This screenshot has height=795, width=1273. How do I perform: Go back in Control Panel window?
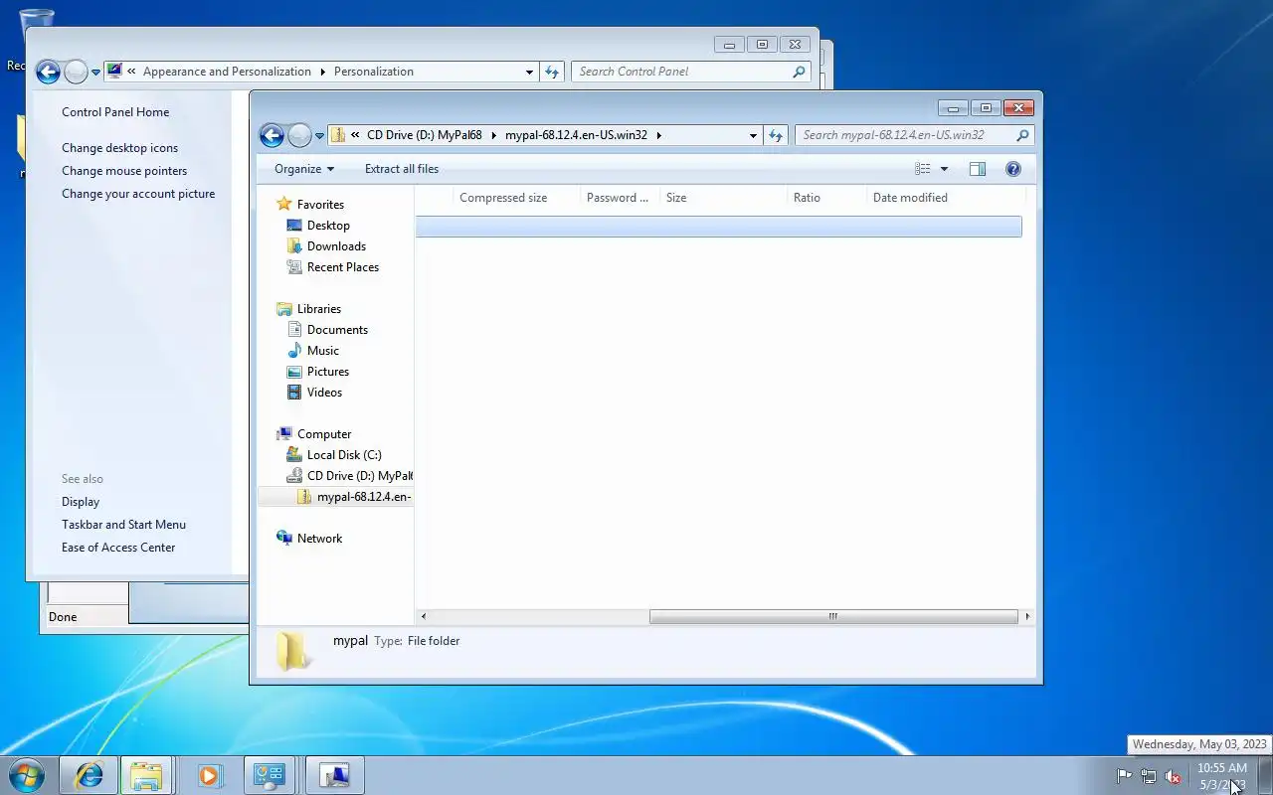pos(48,72)
